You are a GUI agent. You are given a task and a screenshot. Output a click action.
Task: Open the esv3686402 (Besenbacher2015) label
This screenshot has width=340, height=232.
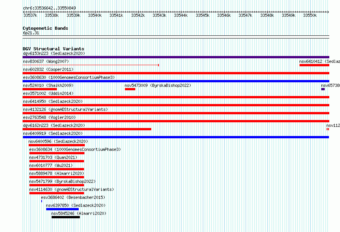(73, 197)
